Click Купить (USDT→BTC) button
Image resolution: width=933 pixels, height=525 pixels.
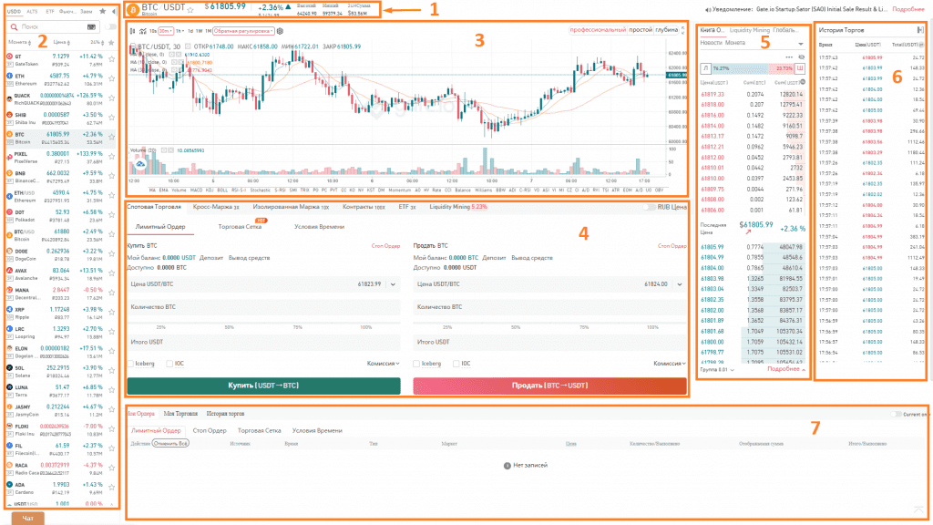point(263,386)
